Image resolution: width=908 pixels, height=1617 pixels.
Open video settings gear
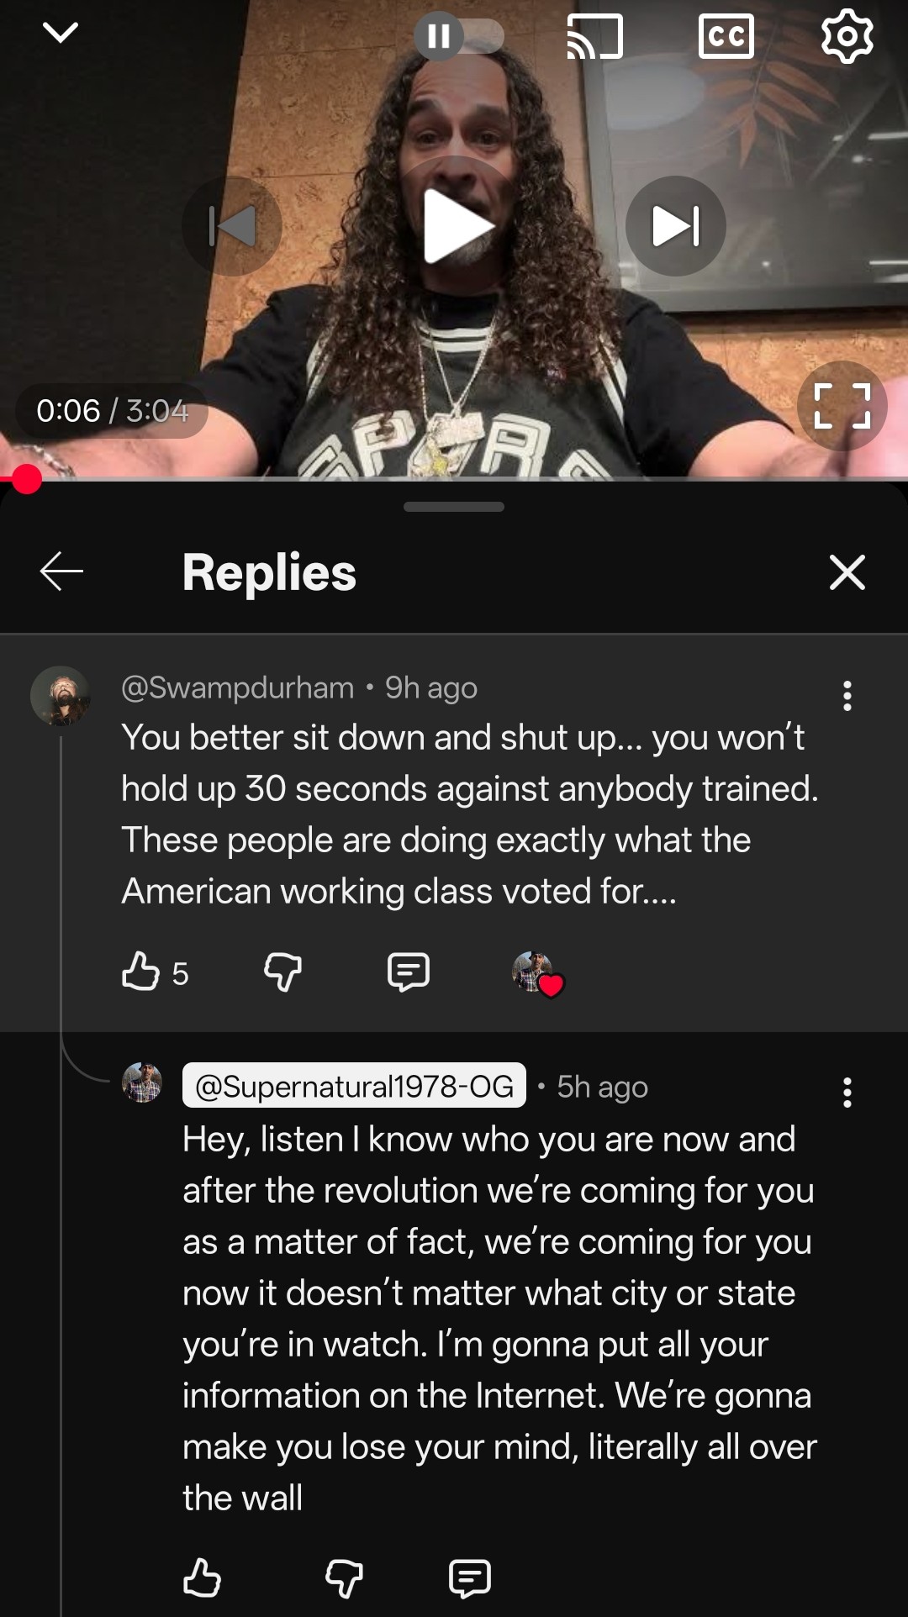coord(847,36)
